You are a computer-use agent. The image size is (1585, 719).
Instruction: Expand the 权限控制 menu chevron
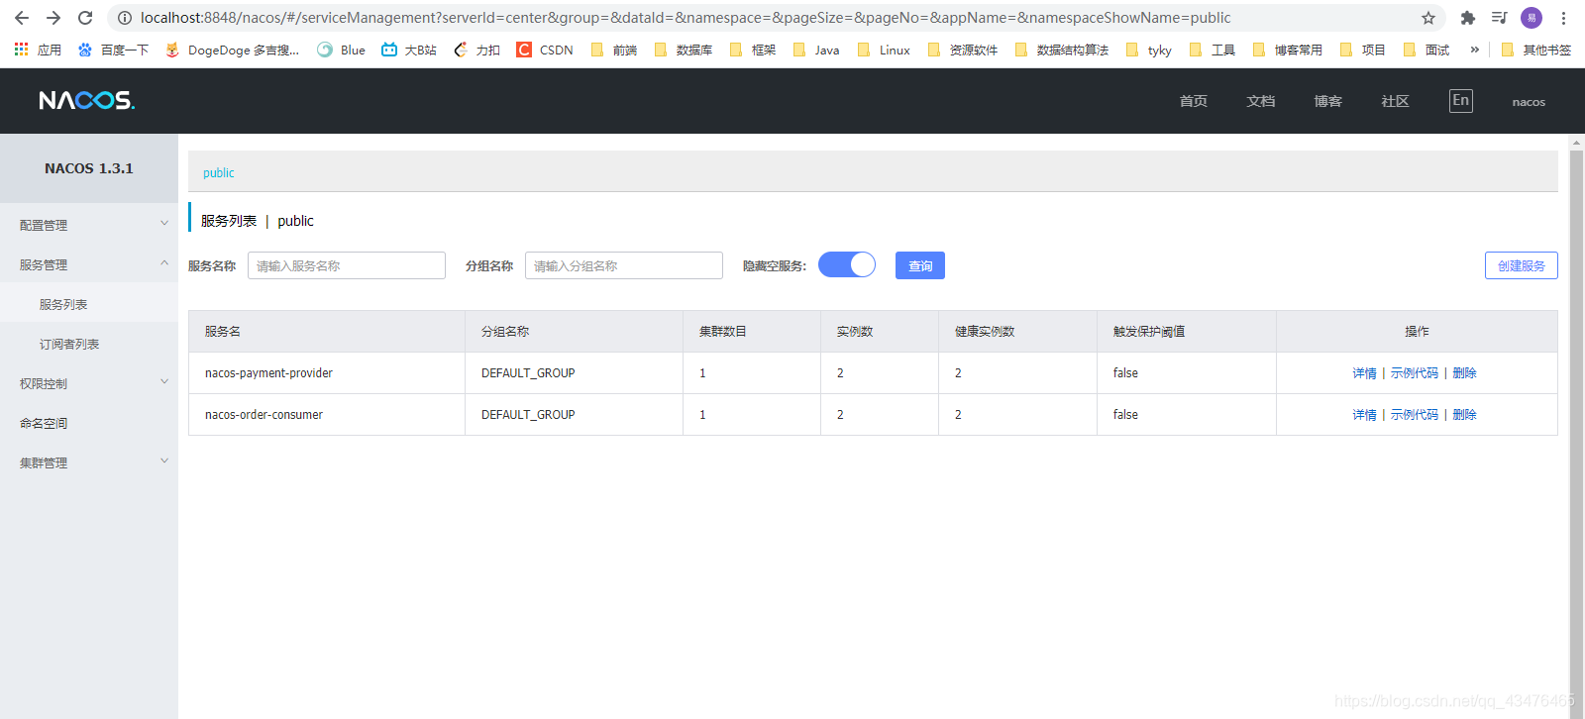pos(164,382)
